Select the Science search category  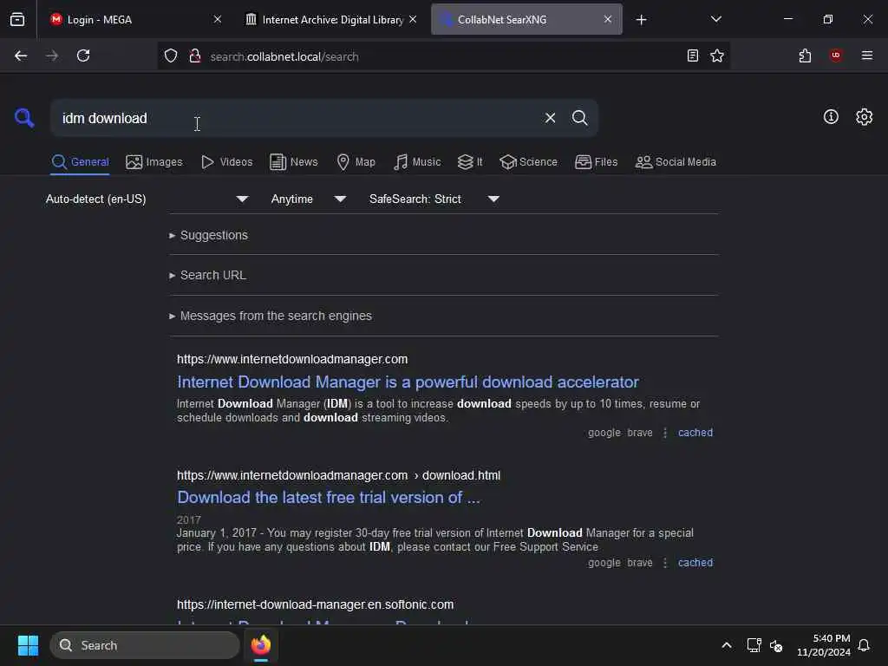click(x=528, y=162)
